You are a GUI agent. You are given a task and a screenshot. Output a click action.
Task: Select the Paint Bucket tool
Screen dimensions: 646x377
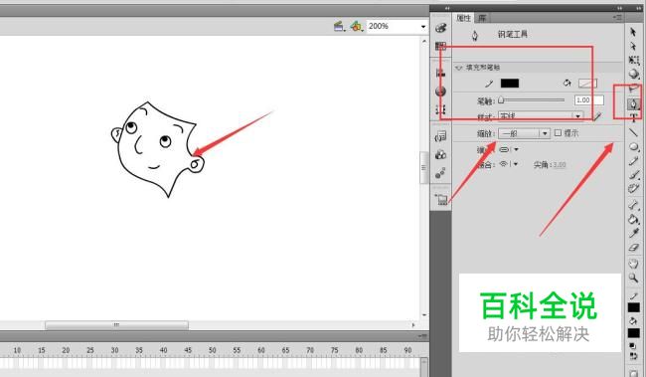(x=634, y=219)
